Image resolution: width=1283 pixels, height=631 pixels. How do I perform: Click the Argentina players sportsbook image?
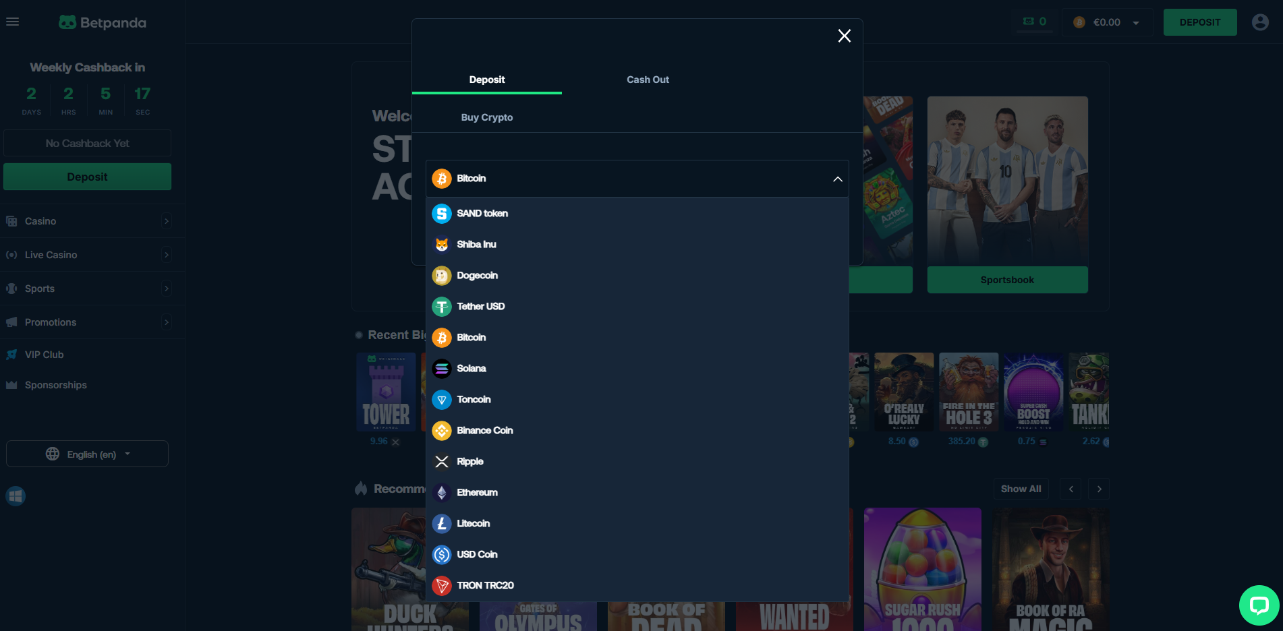(x=1007, y=181)
